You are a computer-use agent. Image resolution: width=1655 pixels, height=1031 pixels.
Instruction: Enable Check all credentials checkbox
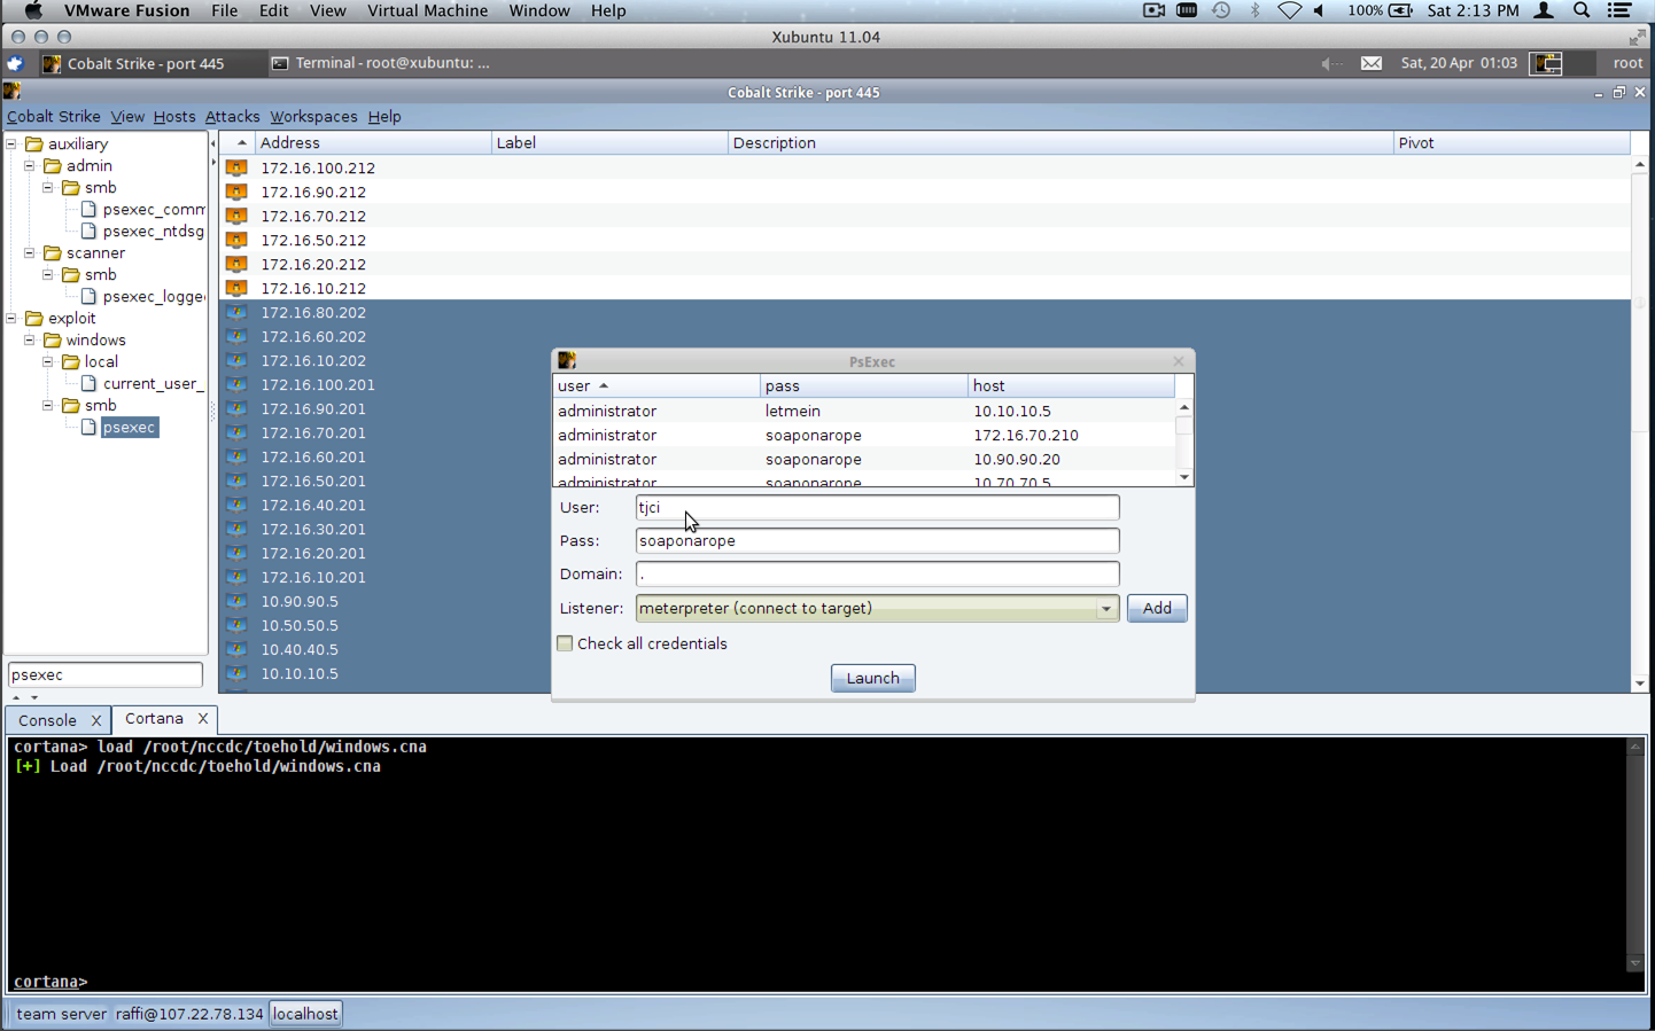pyautogui.click(x=565, y=643)
